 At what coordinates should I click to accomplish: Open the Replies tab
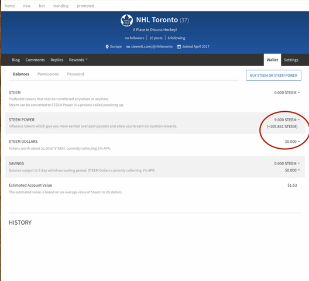coord(57,60)
